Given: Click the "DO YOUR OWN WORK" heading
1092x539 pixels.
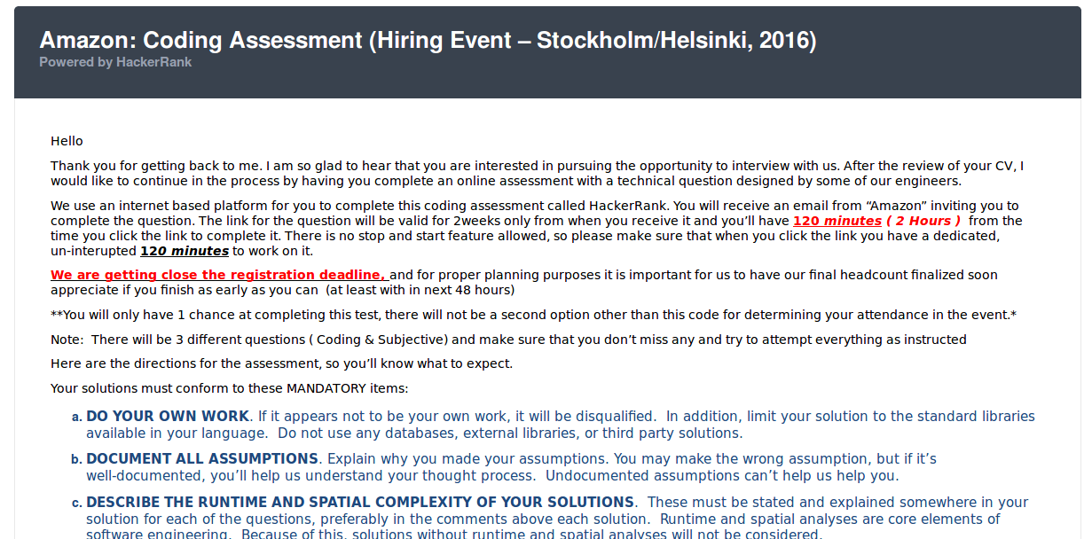Looking at the screenshot, I should [168, 416].
